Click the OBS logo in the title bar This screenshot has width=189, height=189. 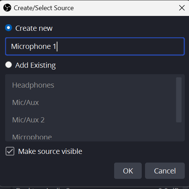pyautogui.click(x=7, y=8)
